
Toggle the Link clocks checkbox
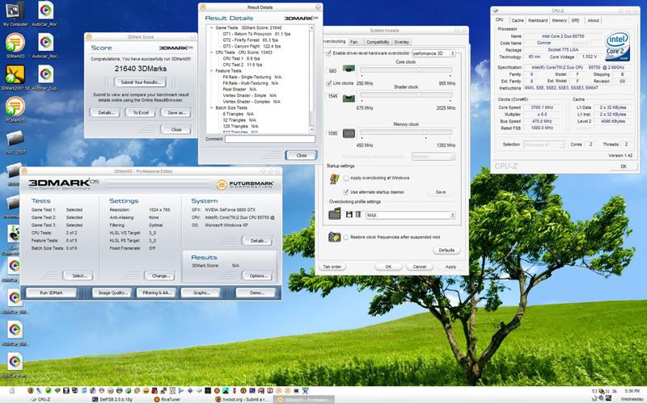click(329, 83)
